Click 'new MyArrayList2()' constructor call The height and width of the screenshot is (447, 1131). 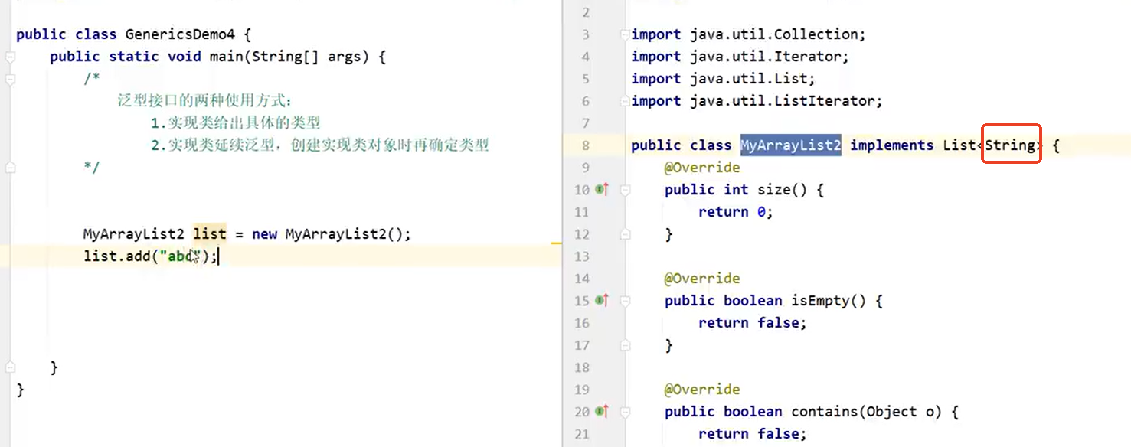tap(327, 234)
